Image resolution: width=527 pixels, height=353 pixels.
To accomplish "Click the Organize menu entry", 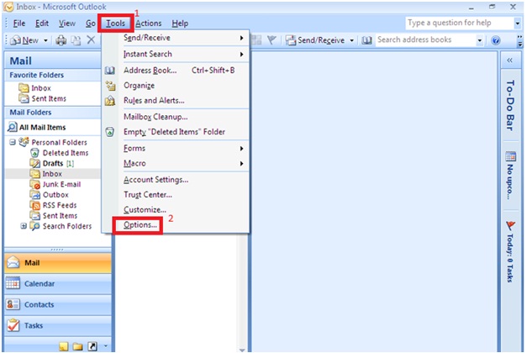I will coord(140,85).
